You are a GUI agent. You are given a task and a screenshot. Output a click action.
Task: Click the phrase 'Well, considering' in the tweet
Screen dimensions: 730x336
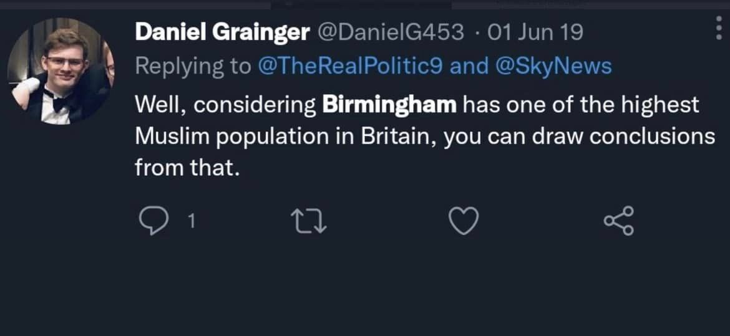pos(225,105)
